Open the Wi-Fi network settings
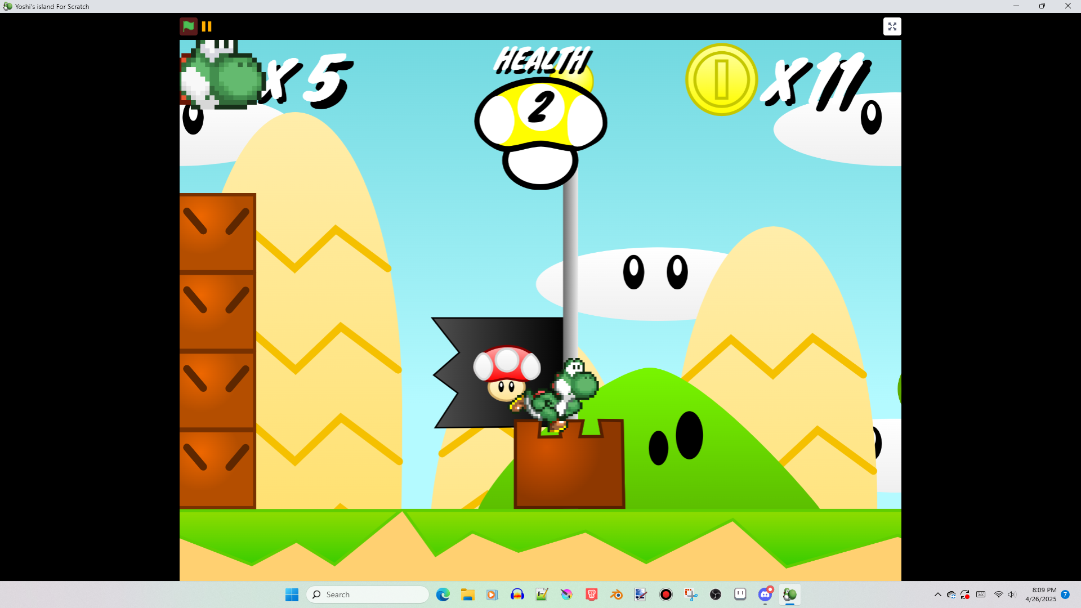This screenshot has height=608, width=1081. tap(998, 594)
